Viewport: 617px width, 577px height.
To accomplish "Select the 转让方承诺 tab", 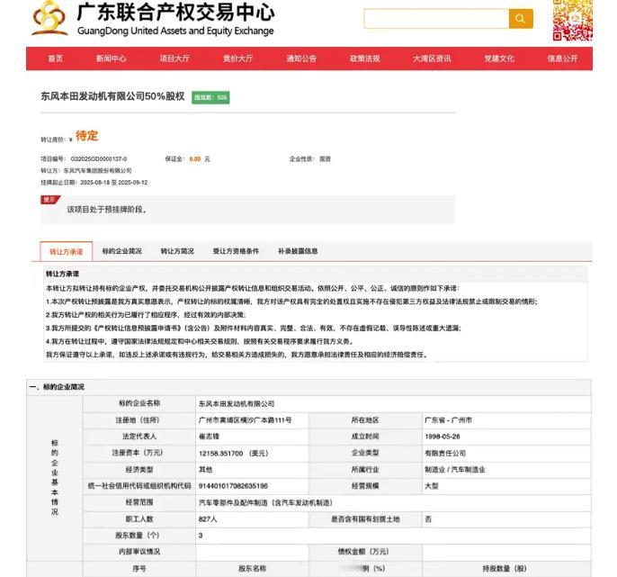I will pyautogui.click(x=67, y=251).
